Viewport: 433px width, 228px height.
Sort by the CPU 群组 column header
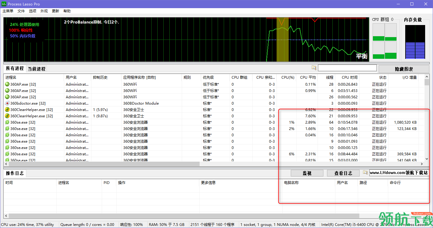[241, 78]
